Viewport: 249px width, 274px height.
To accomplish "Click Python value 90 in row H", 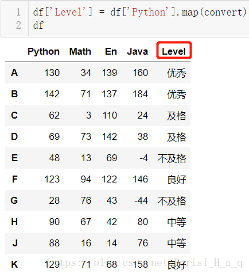I will [55, 222].
